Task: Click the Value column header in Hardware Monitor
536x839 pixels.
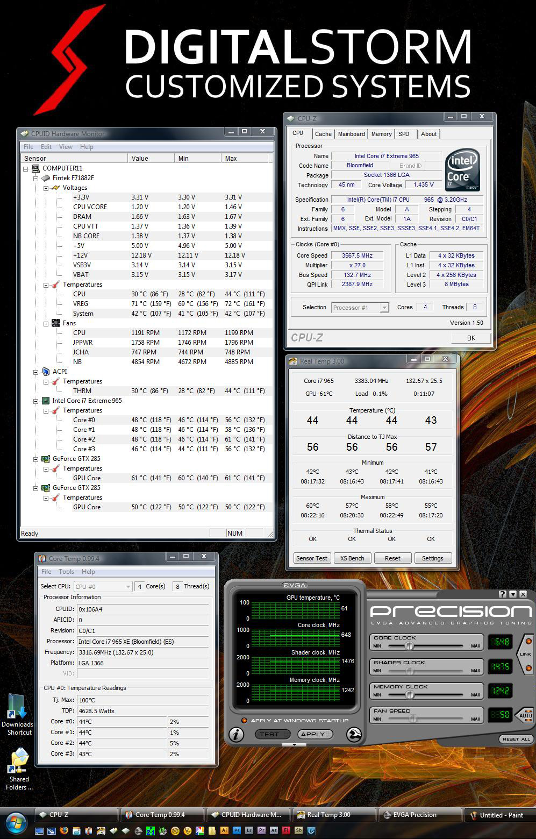Action: 151,158
